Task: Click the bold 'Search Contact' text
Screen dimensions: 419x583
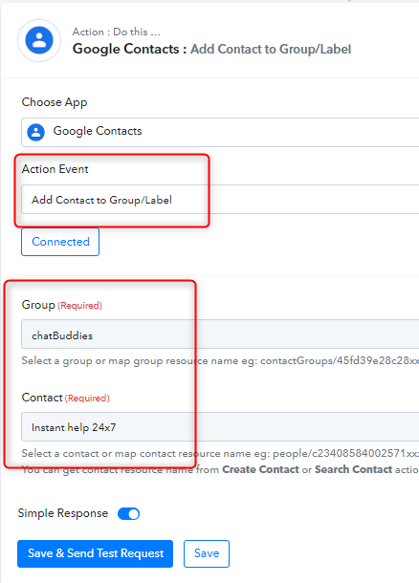Action: click(354, 469)
